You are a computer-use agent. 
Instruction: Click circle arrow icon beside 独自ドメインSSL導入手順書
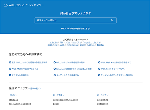(x=55, y=69)
